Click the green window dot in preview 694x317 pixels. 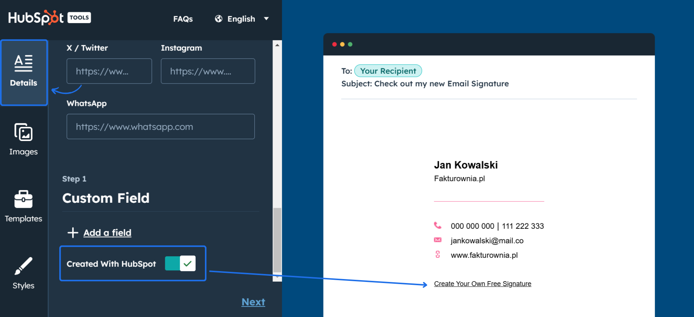point(350,44)
